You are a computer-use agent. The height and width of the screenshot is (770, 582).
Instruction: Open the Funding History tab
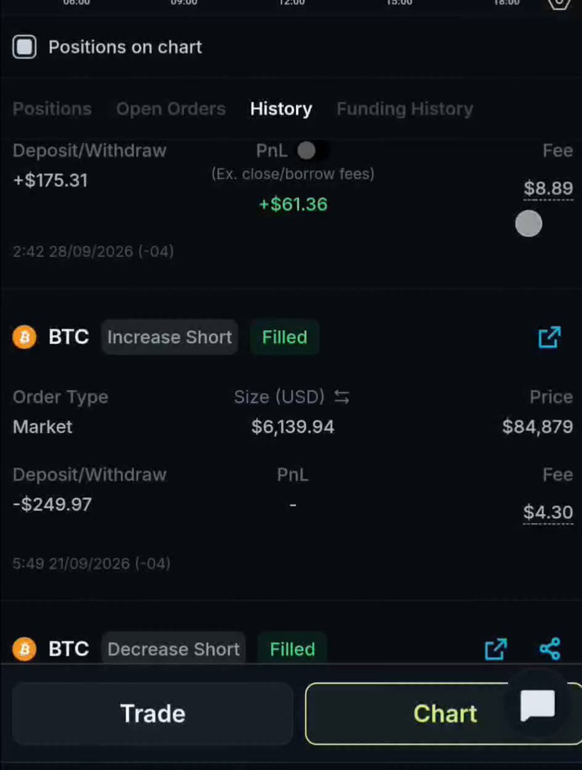pos(404,108)
